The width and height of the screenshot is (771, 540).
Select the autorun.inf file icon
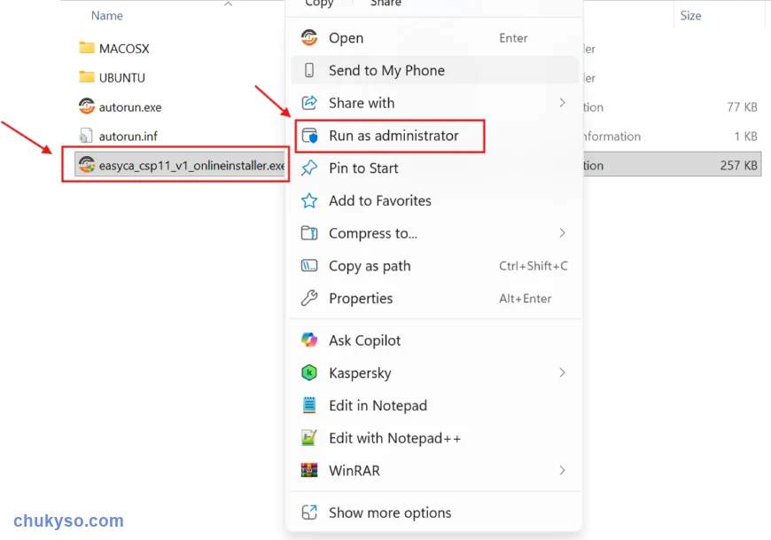(86, 136)
